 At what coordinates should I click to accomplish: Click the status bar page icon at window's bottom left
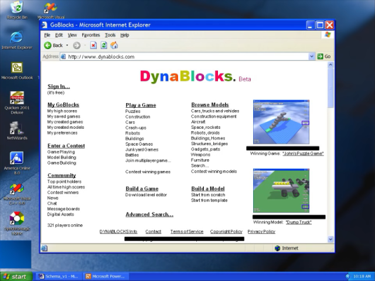45,248
